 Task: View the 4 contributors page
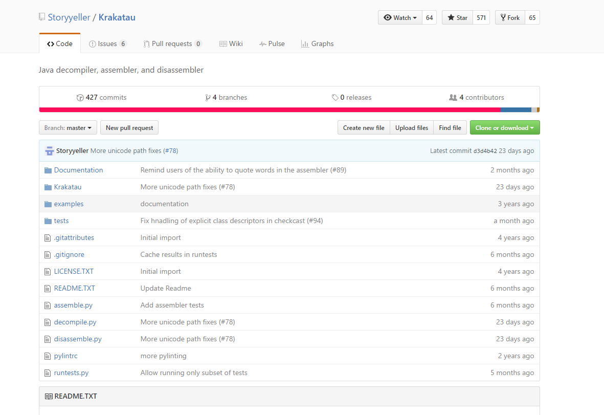477,98
